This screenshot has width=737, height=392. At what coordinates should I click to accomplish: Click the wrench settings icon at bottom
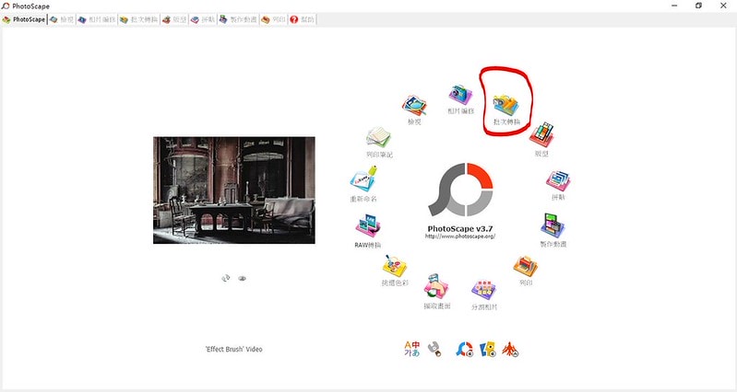coord(434,349)
